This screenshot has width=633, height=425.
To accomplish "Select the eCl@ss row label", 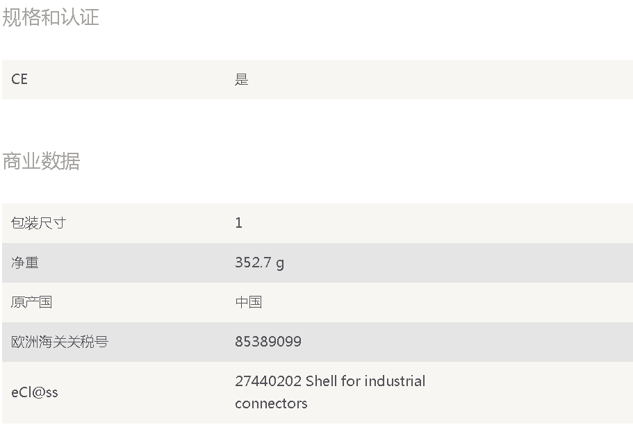I will click(35, 392).
